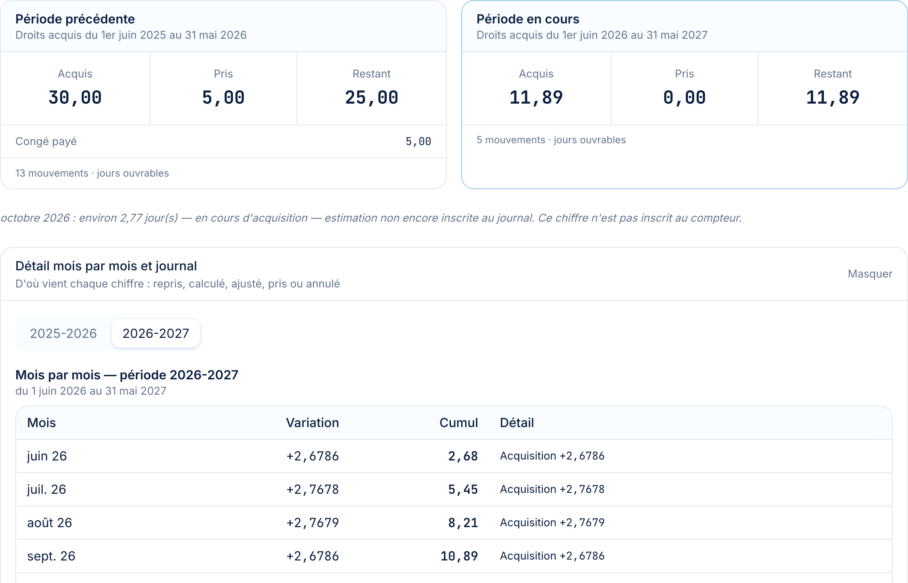Viewport: 908px width, 583px height.
Task: Click the Variation column header
Action: [x=313, y=423]
